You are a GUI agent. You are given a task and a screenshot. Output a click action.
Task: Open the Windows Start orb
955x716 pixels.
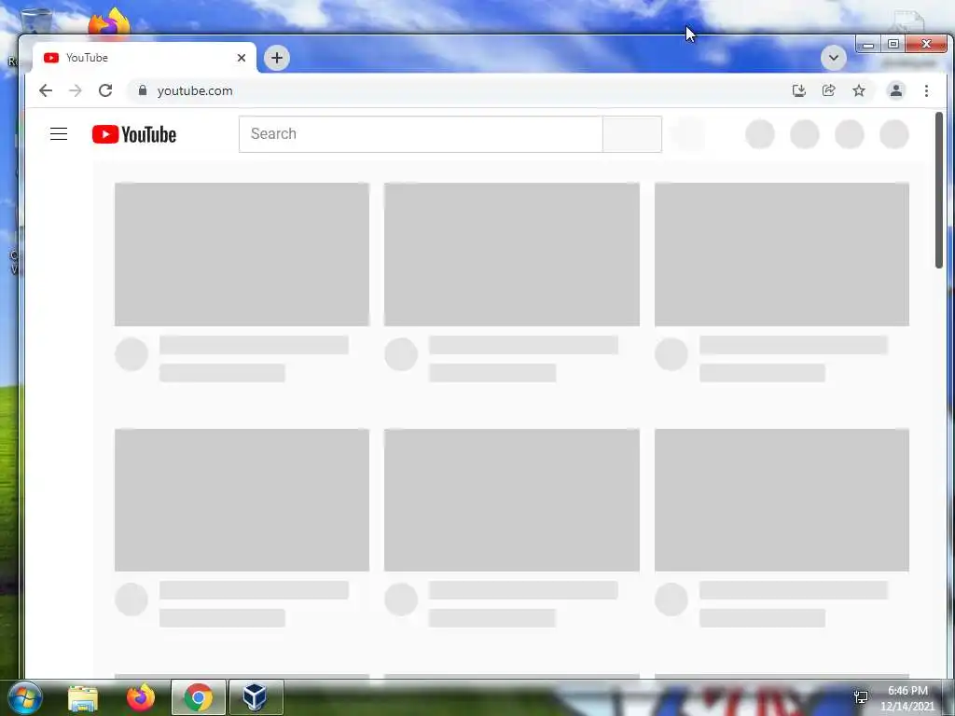(23, 697)
